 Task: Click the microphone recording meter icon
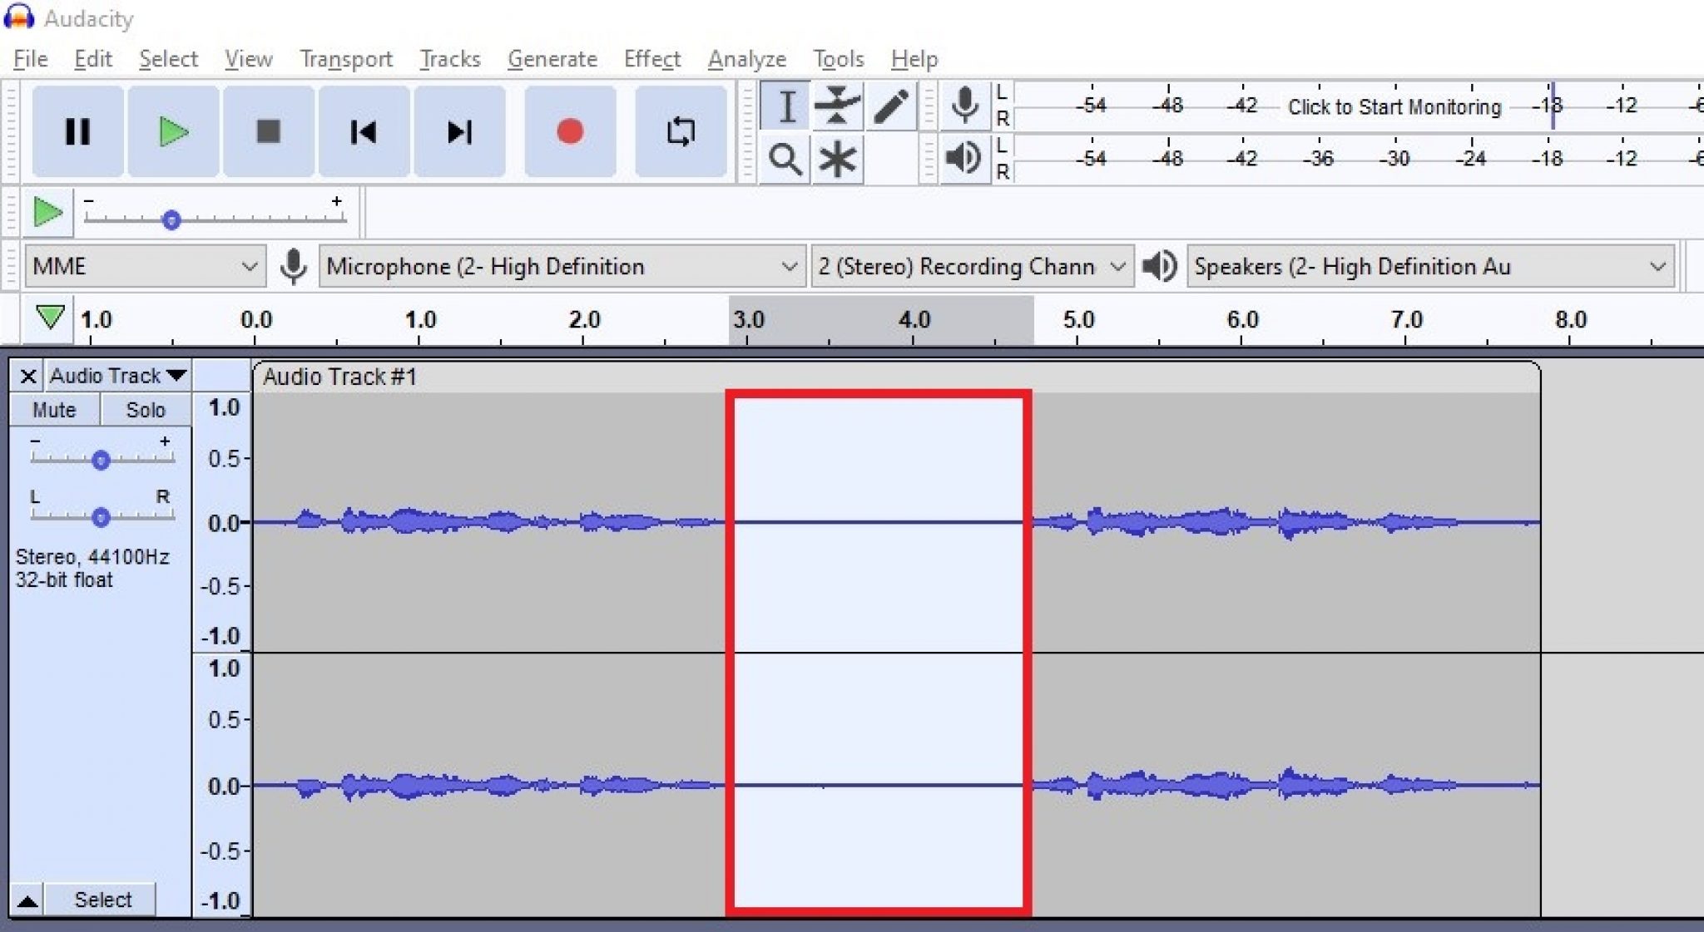[x=964, y=106]
